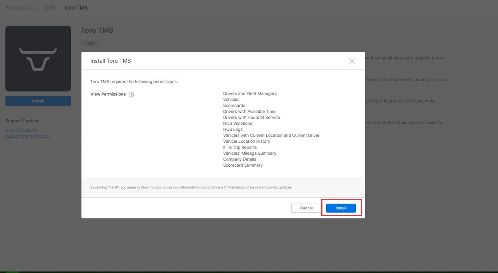Close the Install Toro TMS dialog

pos(352,61)
